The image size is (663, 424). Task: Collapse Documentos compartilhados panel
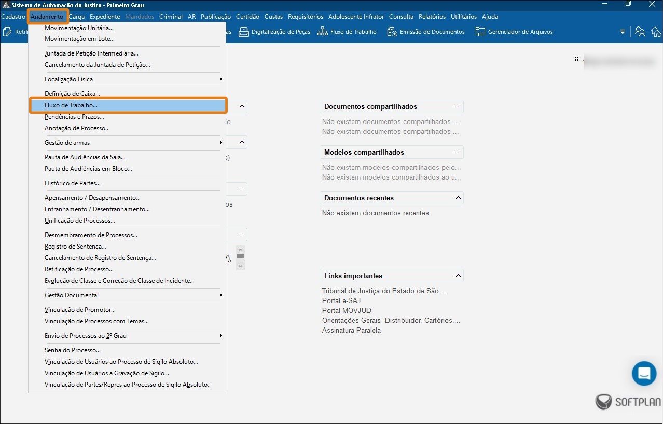[458, 106]
